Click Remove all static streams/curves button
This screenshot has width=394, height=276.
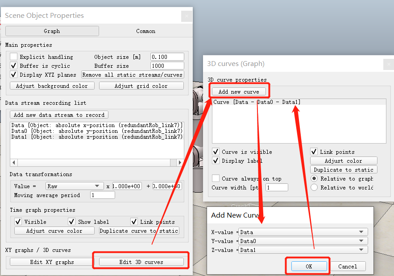133,75
